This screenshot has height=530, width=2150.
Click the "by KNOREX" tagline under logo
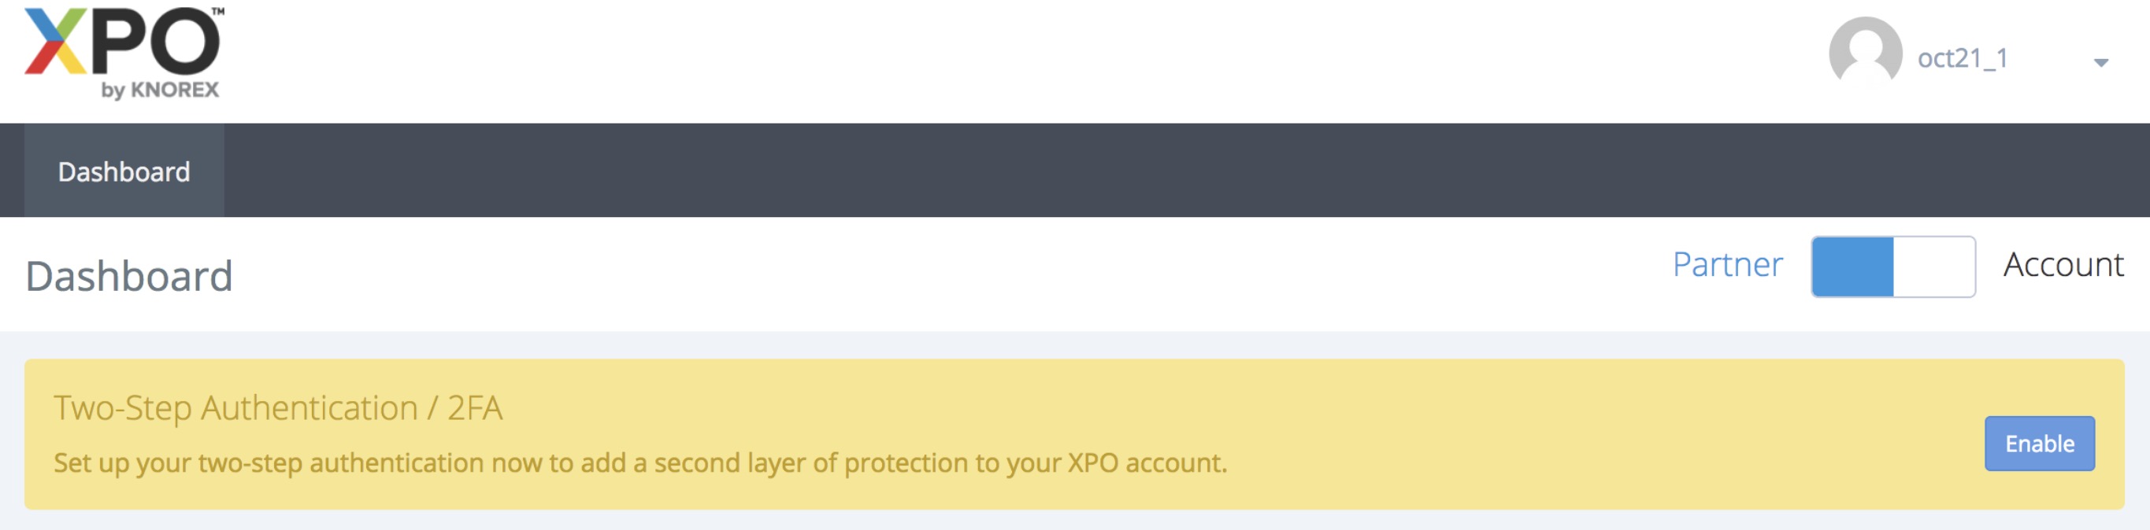tap(160, 90)
